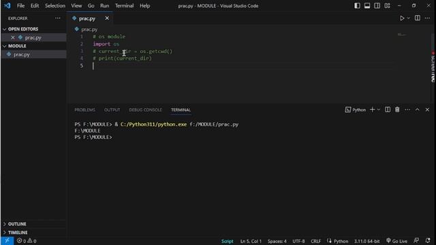
Task: Open the File menu
Action: click(21, 5)
